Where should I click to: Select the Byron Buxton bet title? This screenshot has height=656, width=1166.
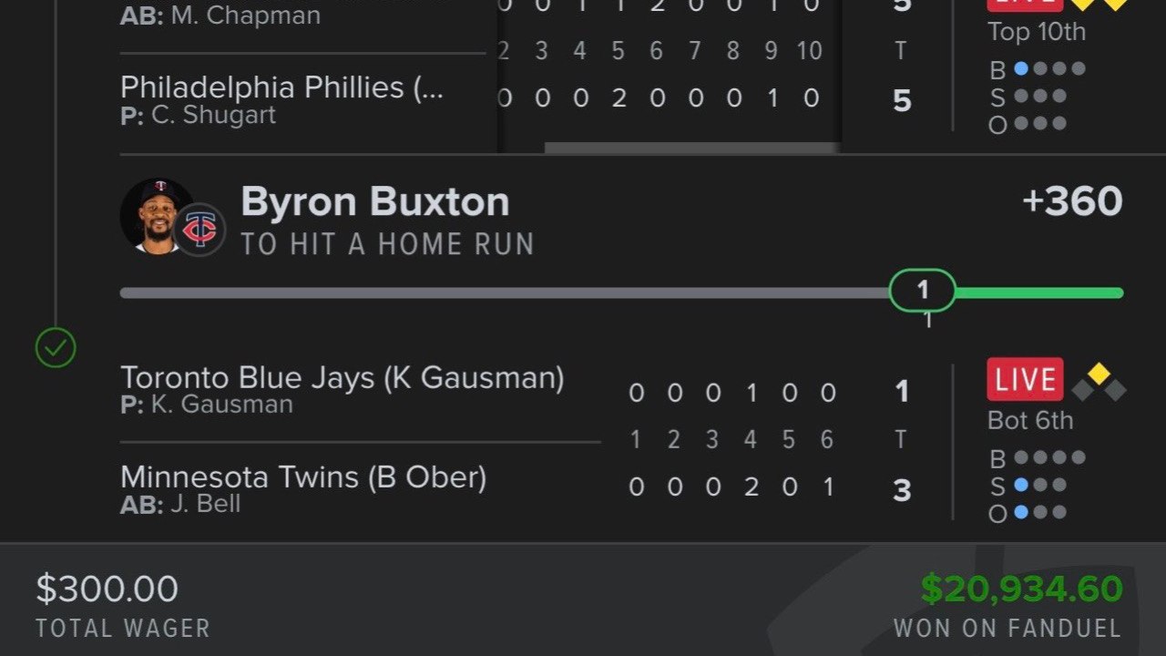point(374,202)
